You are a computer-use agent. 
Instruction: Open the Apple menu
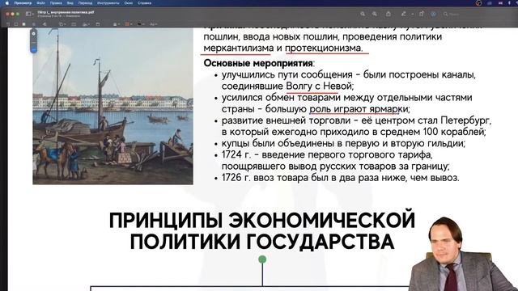tap(7, 3)
